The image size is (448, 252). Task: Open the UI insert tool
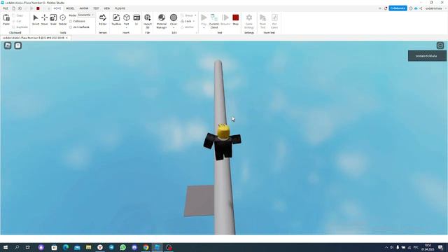tap(136, 20)
